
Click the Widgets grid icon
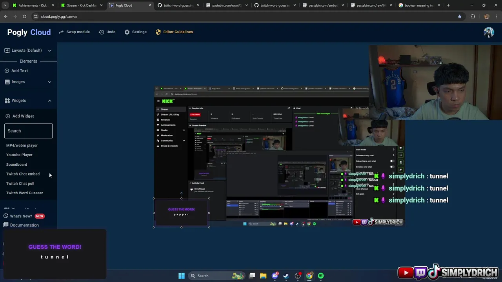pos(7,101)
